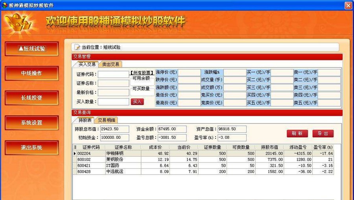This screenshot has width=354, height=200.
Task: Select the 002204 stock code cell
Action: point(91,153)
